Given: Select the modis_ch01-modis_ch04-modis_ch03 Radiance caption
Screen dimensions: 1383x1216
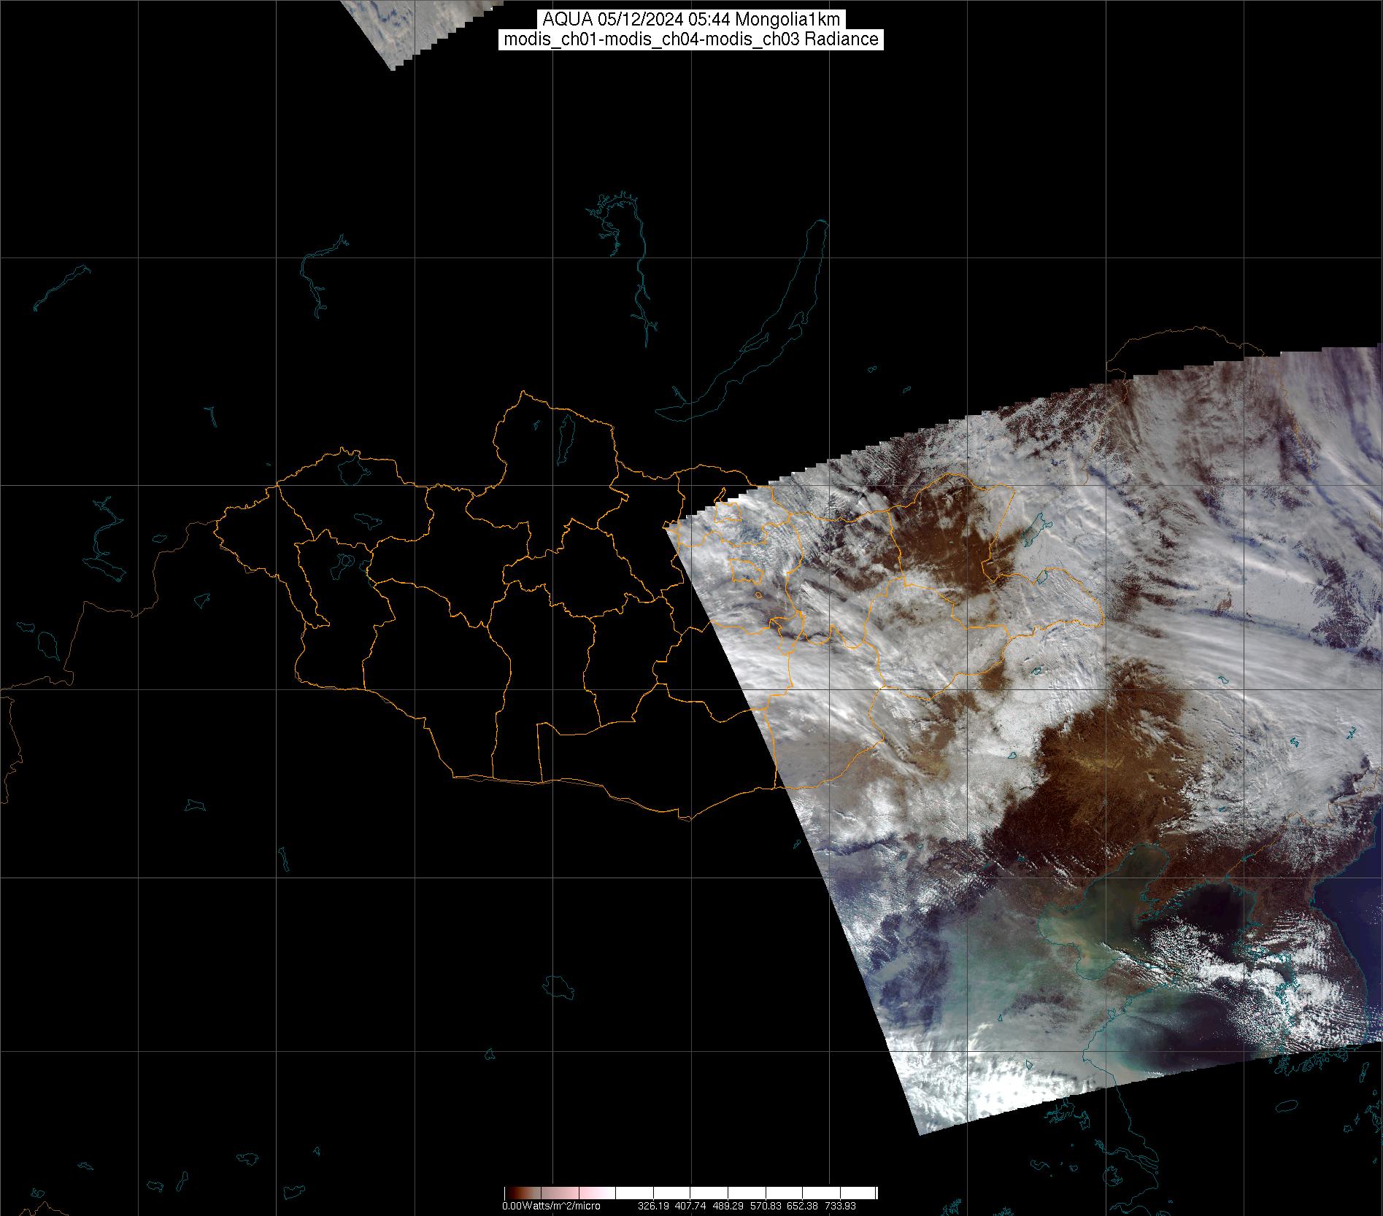Looking at the screenshot, I should click(x=690, y=39).
